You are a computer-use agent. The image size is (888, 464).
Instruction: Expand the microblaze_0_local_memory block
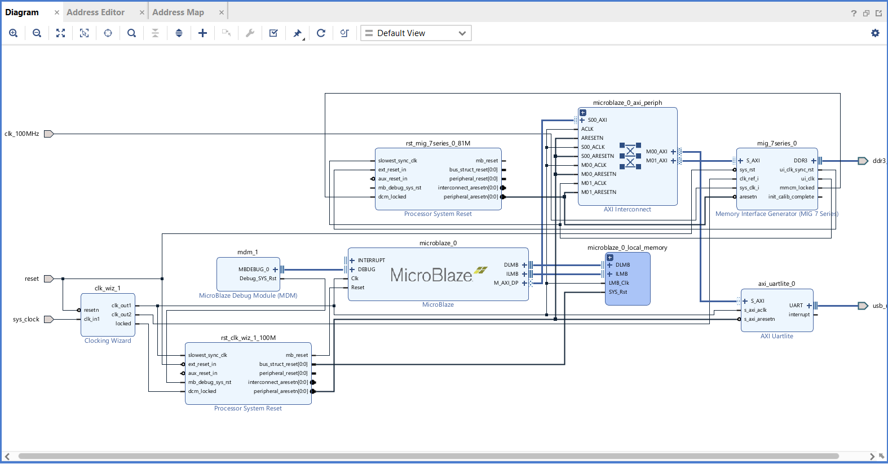(610, 258)
